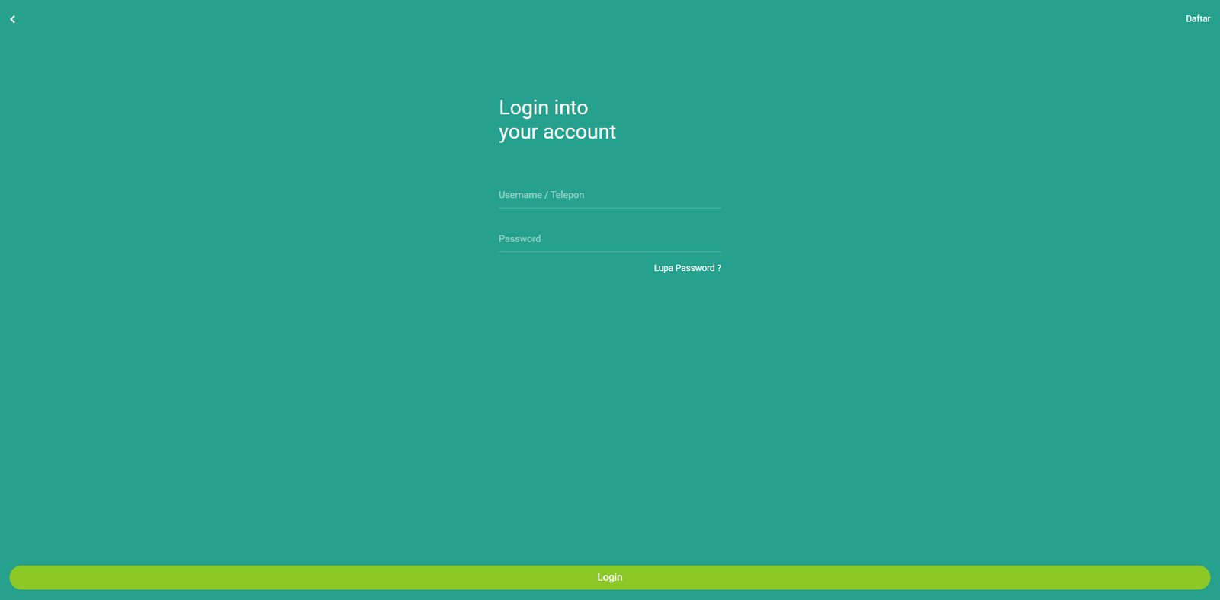Click the underline below Username / Telepon
The width and height of the screenshot is (1220, 600).
click(x=609, y=208)
